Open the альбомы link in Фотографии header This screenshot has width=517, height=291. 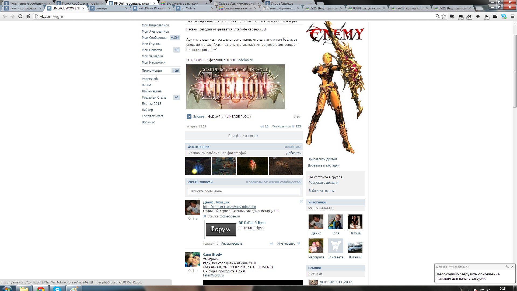[x=293, y=147]
